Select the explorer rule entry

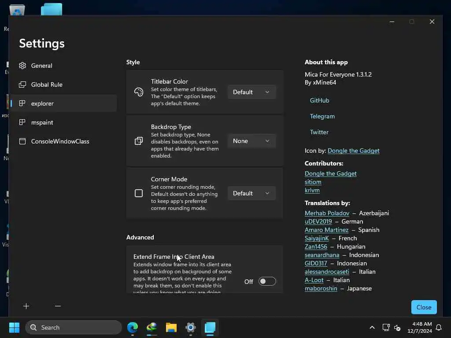click(x=64, y=103)
